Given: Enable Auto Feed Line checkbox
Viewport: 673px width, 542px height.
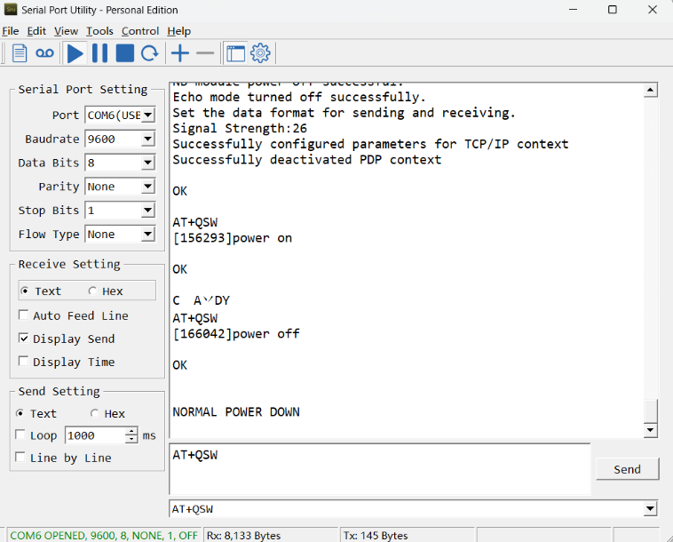Looking at the screenshot, I should click(24, 315).
